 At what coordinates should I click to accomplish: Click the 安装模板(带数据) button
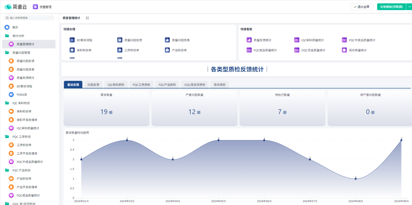click(391, 7)
